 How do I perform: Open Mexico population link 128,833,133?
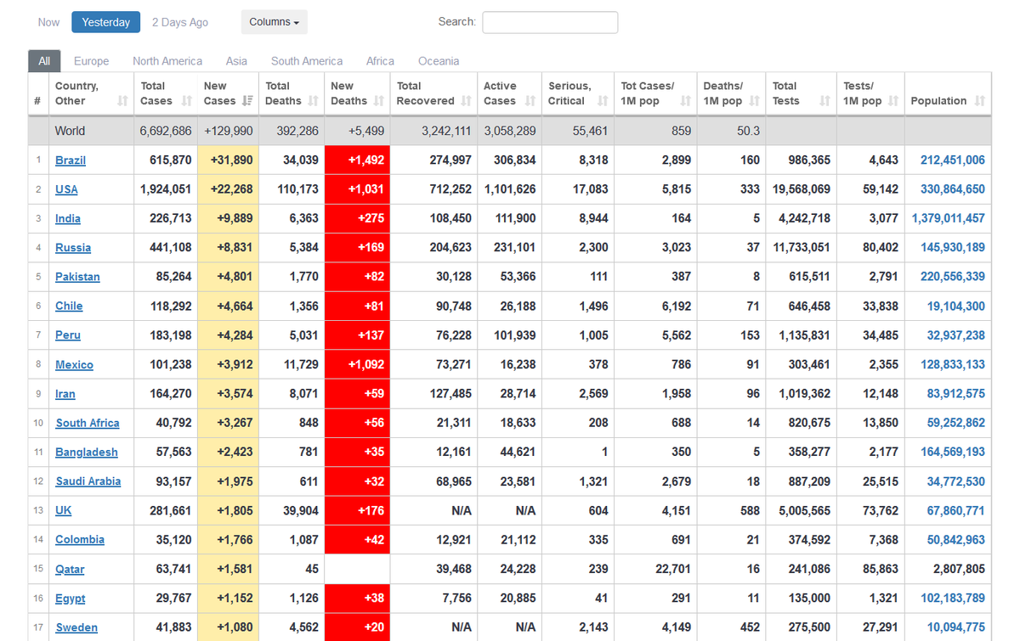click(x=953, y=365)
